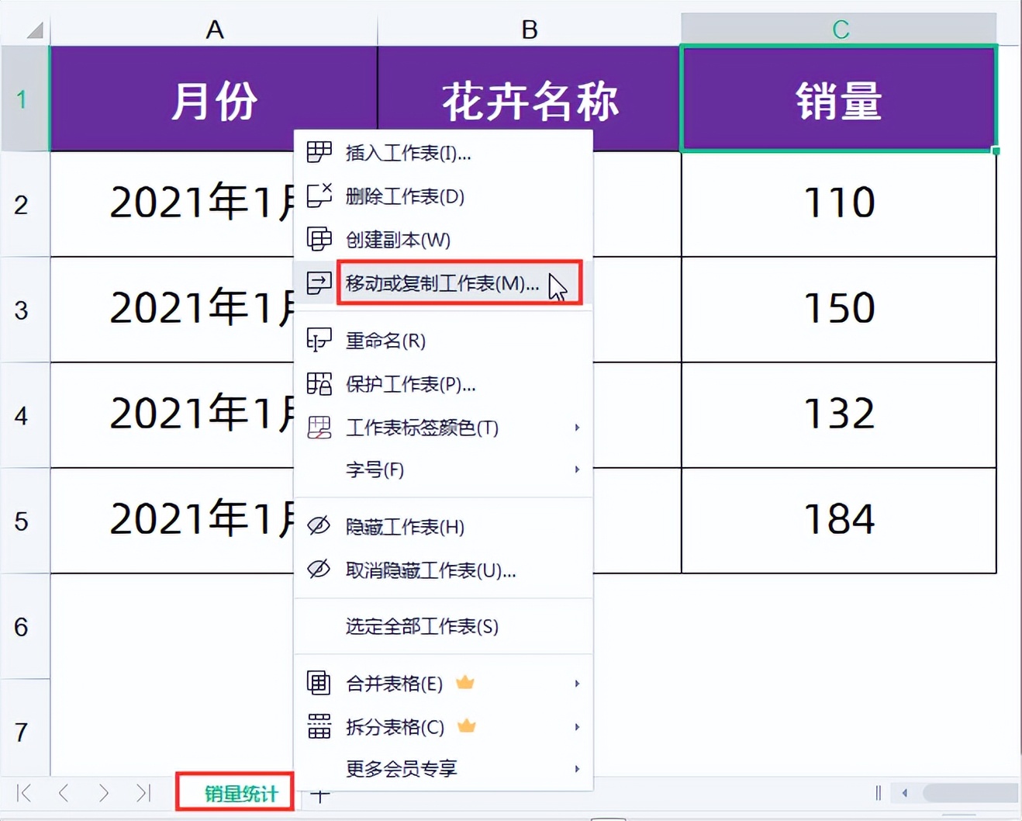Click the move or copy worksheet icon

tap(319, 283)
